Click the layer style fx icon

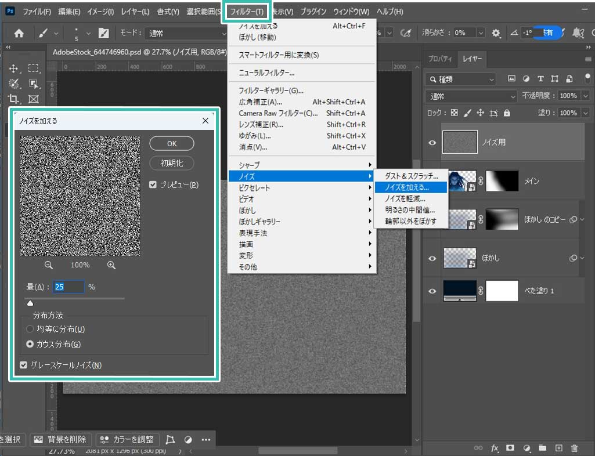pyautogui.click(x=495, y=448)
